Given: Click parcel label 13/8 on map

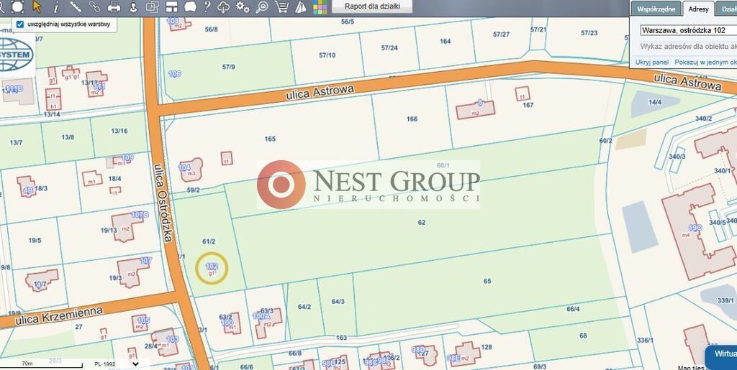Looking at the screenshot, I should tap(68, 137).
